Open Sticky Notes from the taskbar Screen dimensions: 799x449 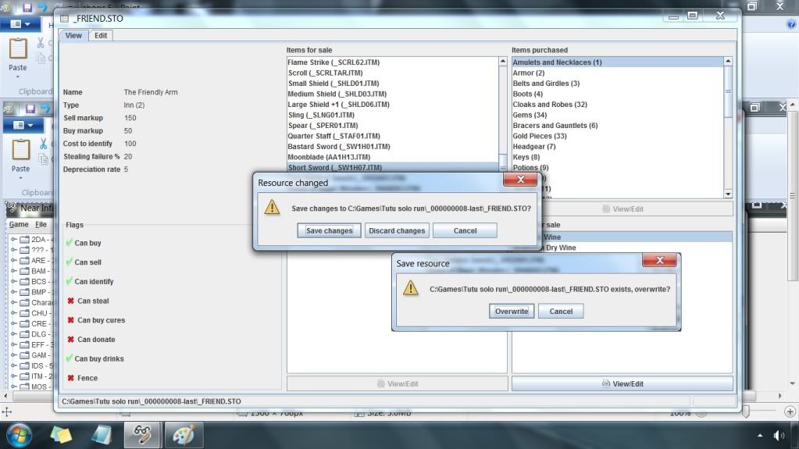click(102, 433)
